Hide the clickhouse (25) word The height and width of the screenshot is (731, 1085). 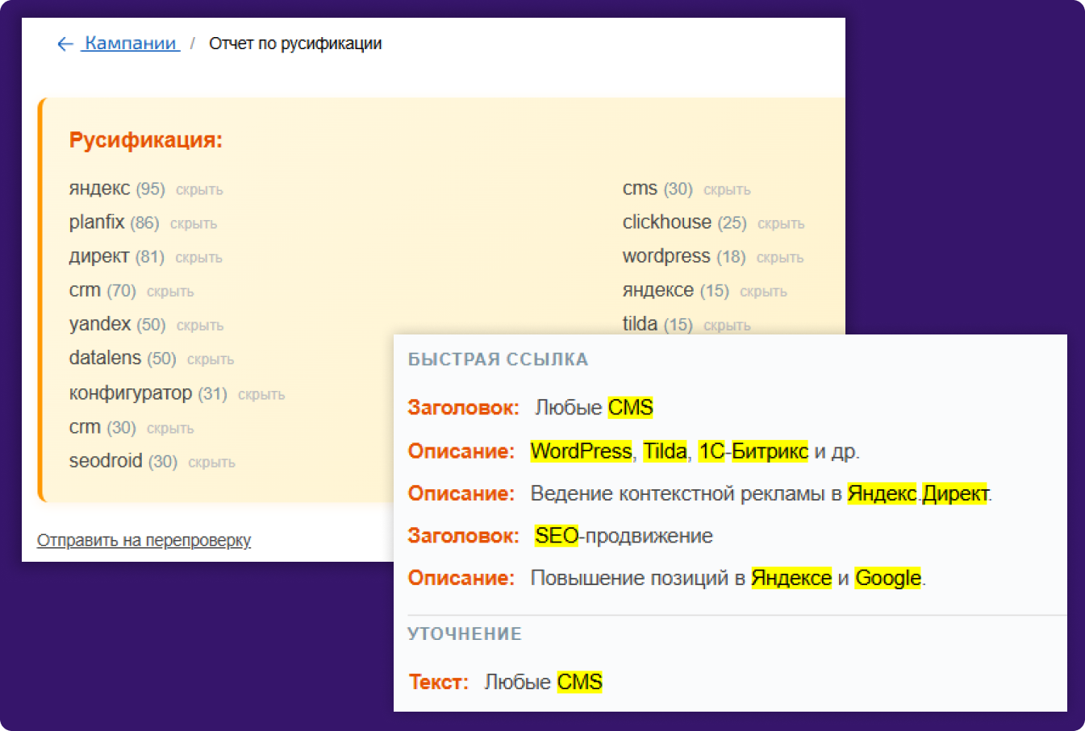pyautogui.click(x=781, y=224)
